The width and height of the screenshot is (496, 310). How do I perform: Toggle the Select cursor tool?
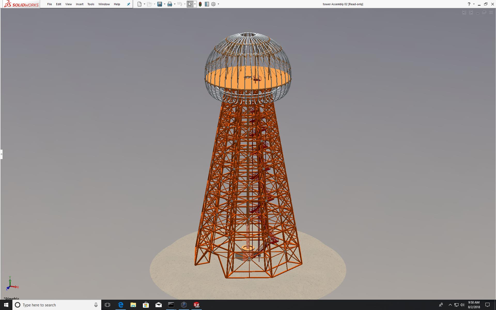pyautogui.click(x=190, y=4)
